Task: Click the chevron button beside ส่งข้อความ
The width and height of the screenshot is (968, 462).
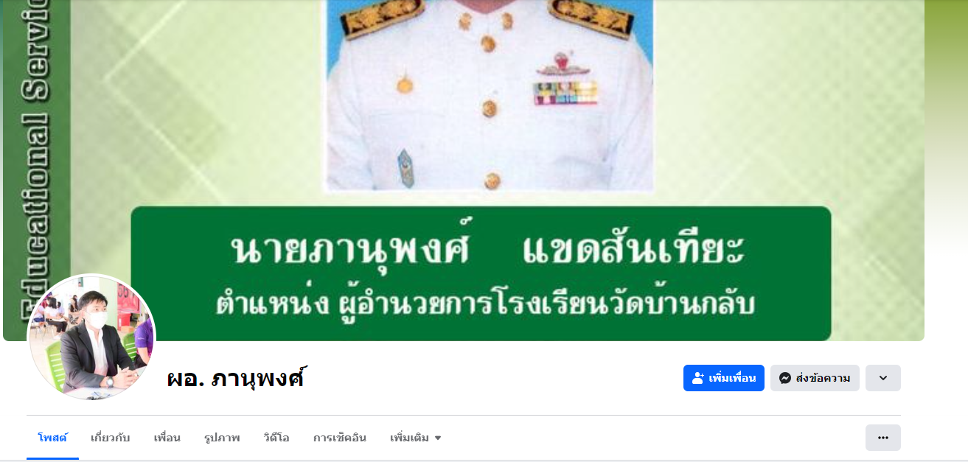Action: click(x=883, y=378)
